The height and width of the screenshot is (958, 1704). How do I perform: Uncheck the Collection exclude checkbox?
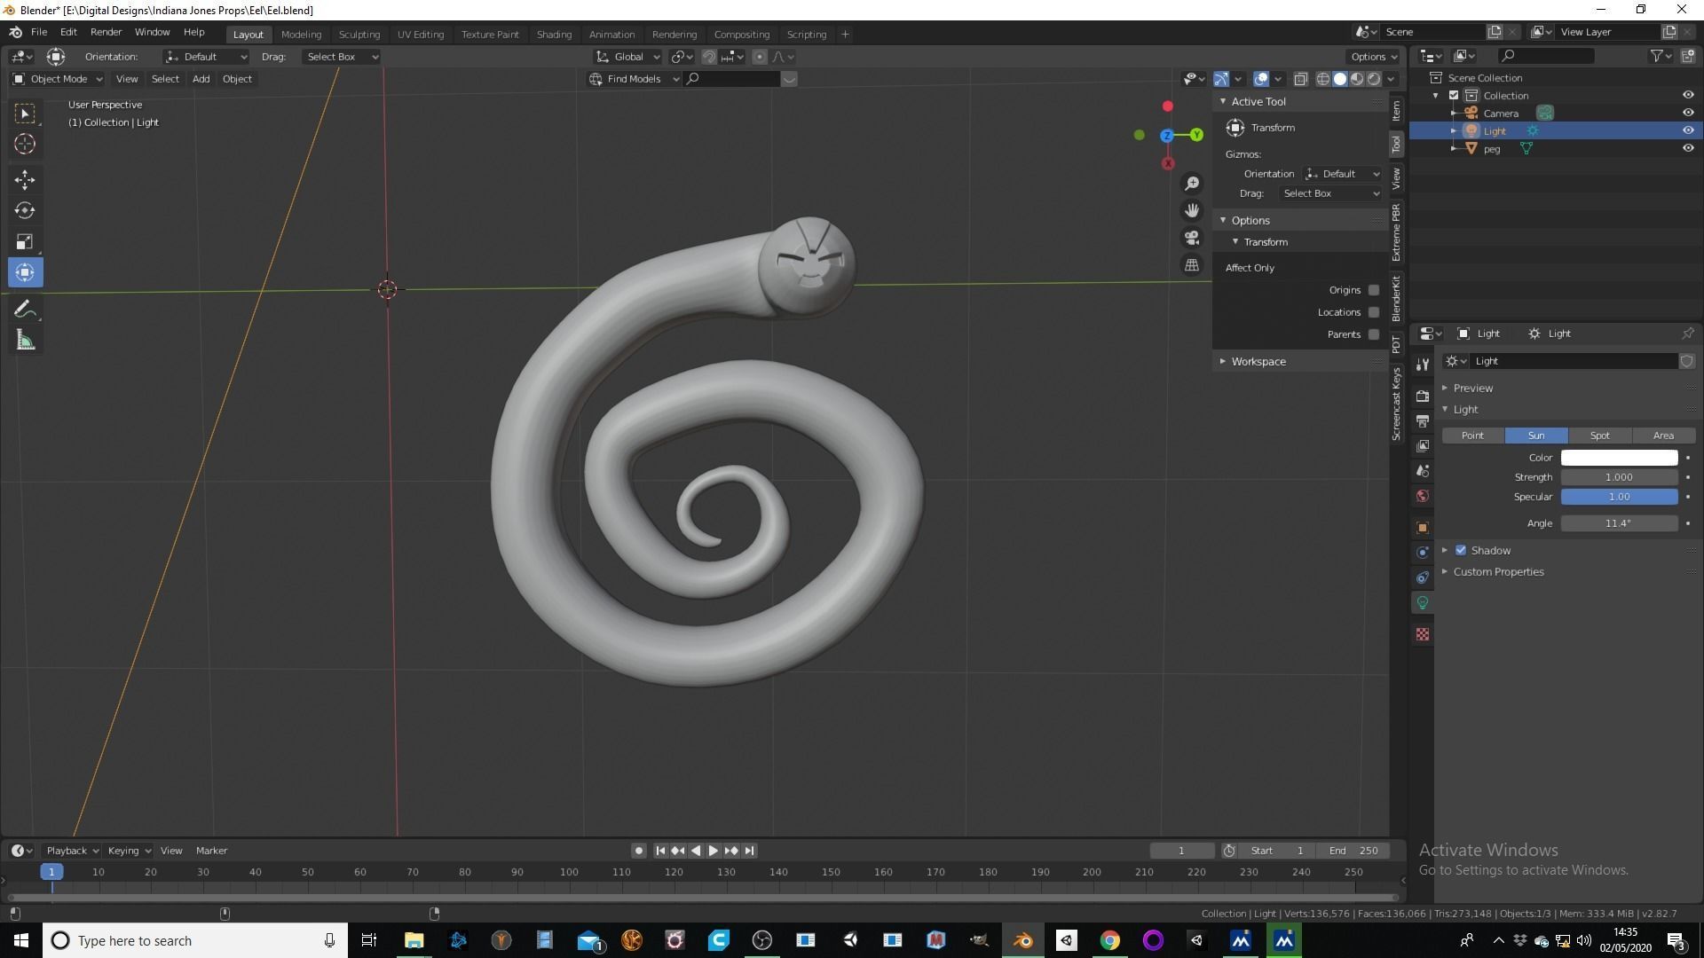1454,95
